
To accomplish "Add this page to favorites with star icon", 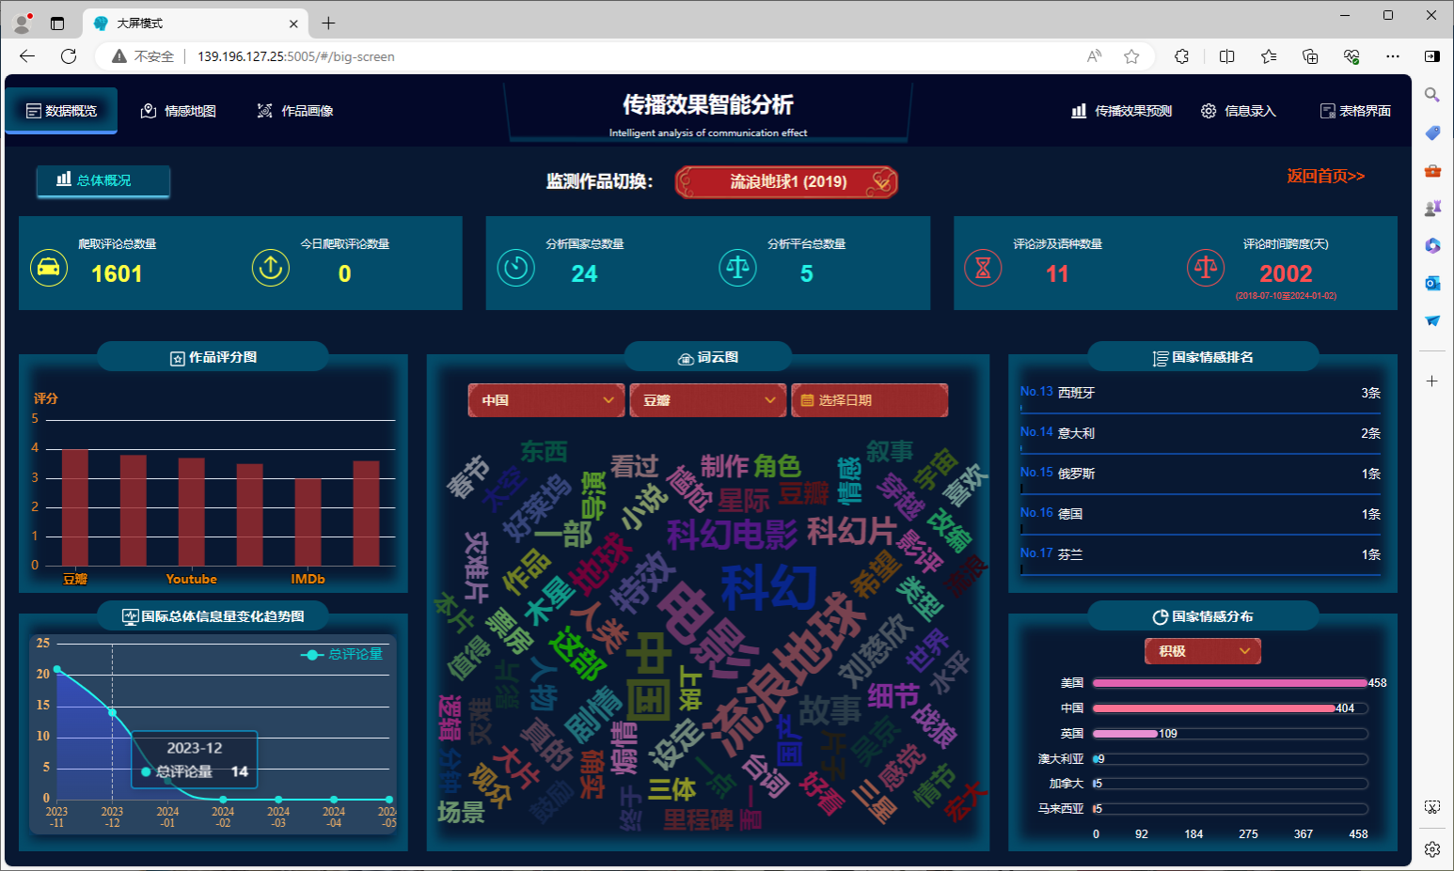I will [x=1131, y=56].
